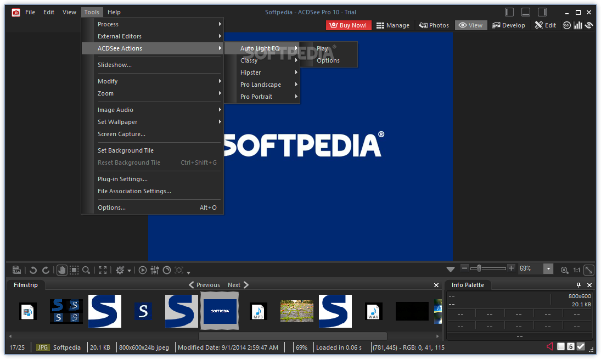Choose the rectangular Select tool
Screen dimensions: 601x359
point(74,270)
